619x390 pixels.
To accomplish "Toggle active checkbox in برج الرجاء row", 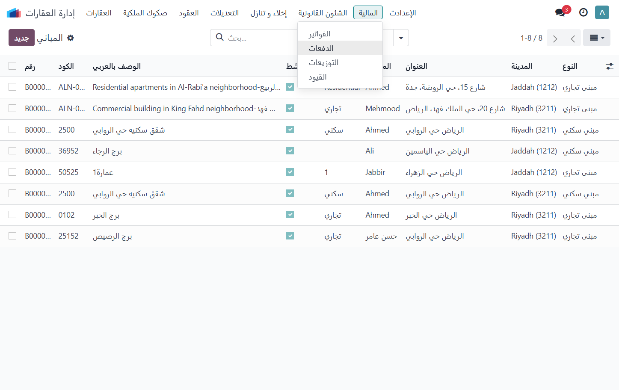I will [x=290, y=151].
